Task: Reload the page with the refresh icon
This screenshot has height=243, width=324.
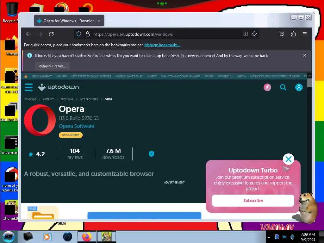Action: [51, 34]
